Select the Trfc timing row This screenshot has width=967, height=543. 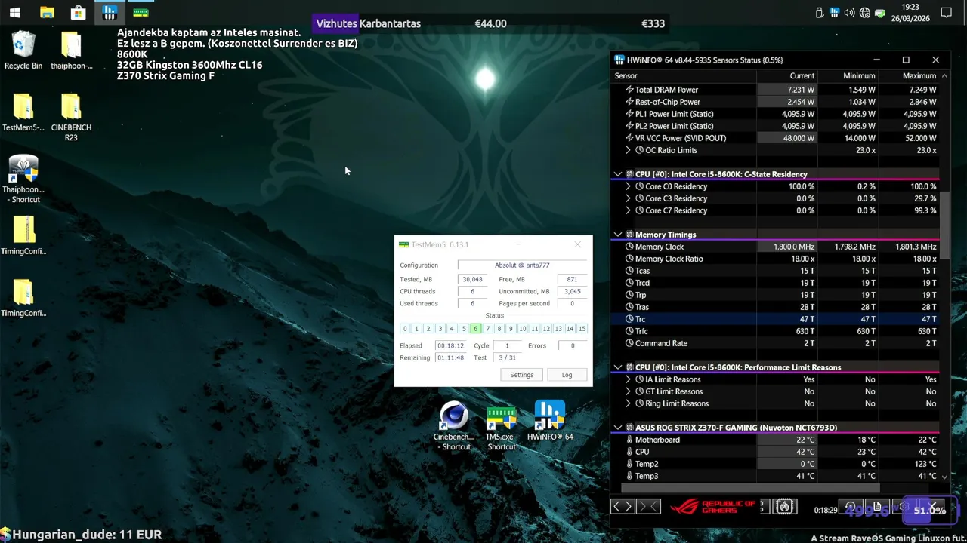(775, 331)
